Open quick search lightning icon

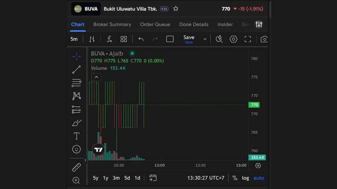tap(219, 39)
